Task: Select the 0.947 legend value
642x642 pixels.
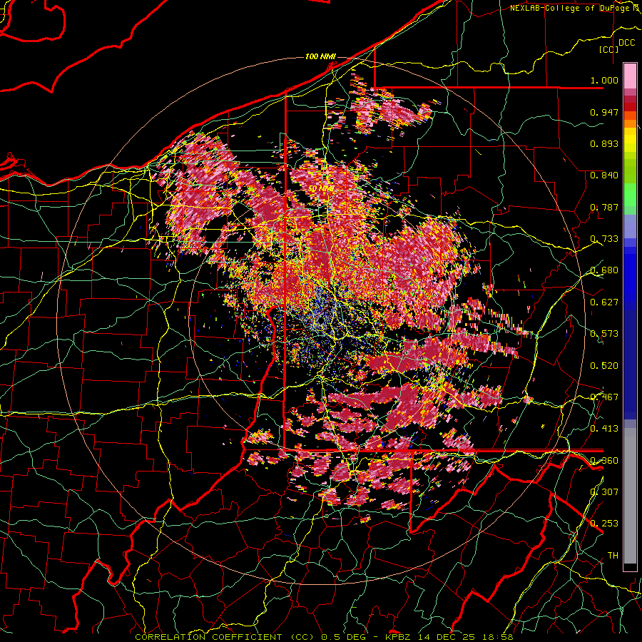Action: (x=604, y=112)
